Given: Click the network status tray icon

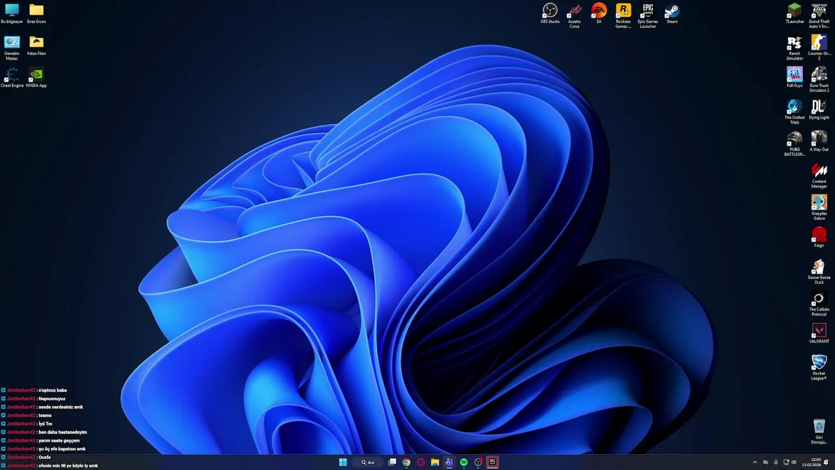Looking at the screenshot, I should tap(786, 462).
